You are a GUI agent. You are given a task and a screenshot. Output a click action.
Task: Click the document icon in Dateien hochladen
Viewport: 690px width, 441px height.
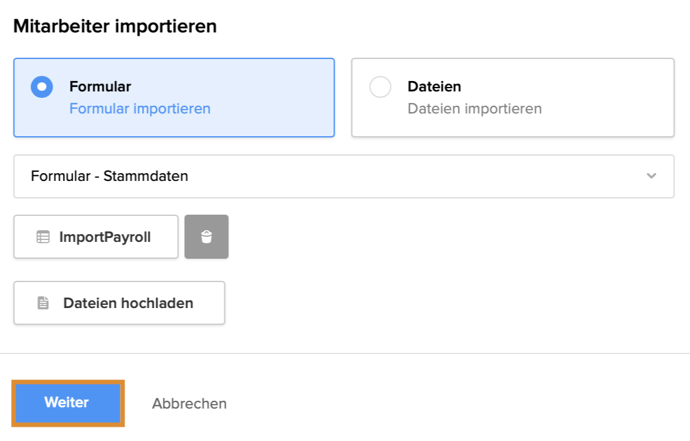click(x=43, y=303)
